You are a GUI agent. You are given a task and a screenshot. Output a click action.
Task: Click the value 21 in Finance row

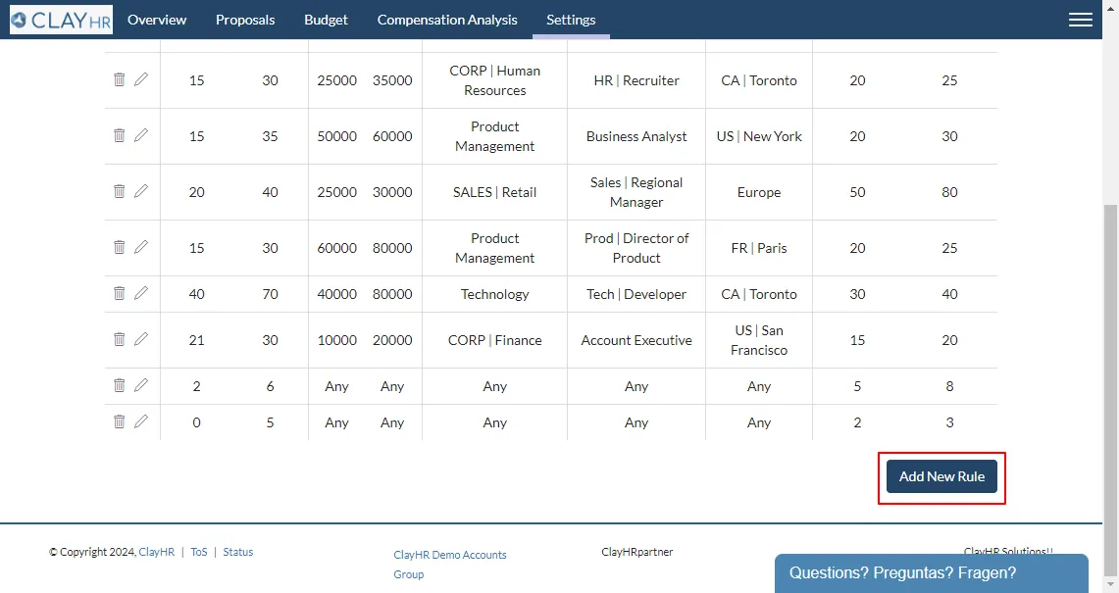tap(196, 340)
